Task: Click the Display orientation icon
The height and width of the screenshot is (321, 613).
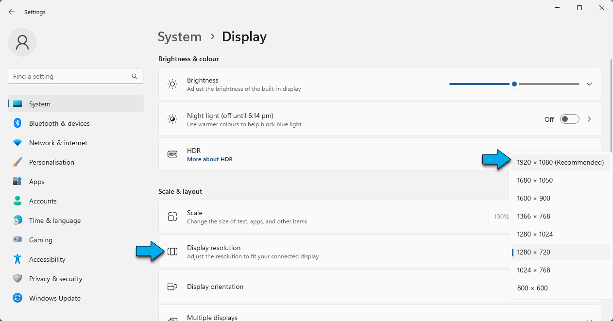Action: click(x=172, y=286)
